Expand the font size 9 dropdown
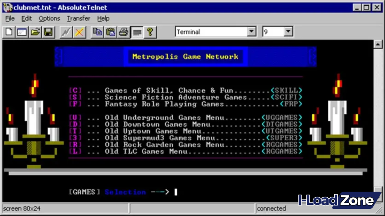 pyautogui.click(x=288, y=31)
